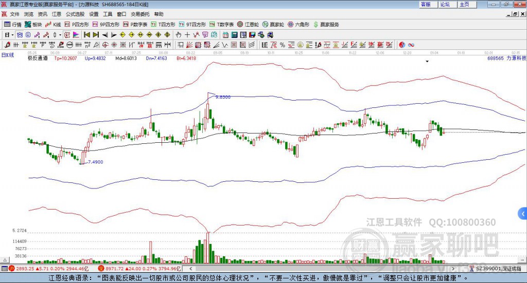Image resolution: width=527 pixels, height=283 pixels.
Task: Jump to first bar icon
Action: coord(86,34)
